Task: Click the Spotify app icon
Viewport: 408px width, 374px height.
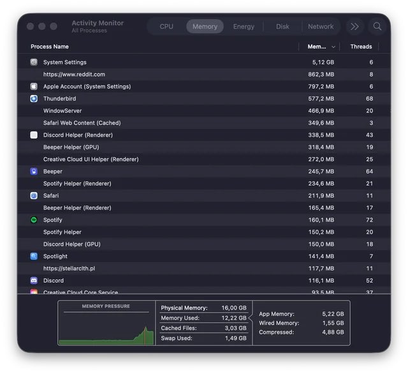Action: pyautogui.click(x=34, y=220)
